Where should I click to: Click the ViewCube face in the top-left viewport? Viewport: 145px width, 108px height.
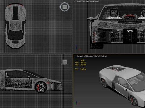pos(64,7)
